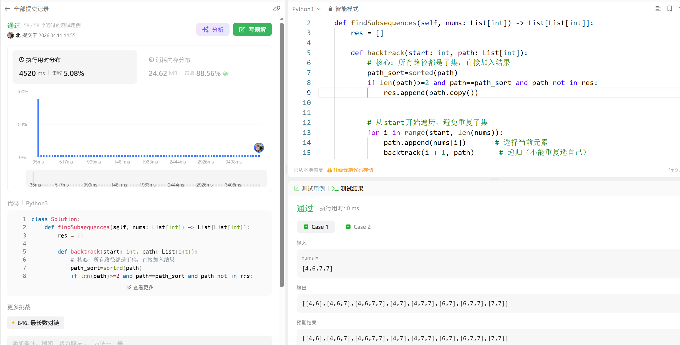Click the 写题解 write solution button

(x=252, y=29)
